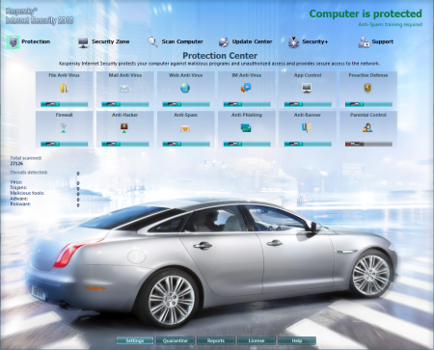434x350 pixels.
Task: Follow the Anti-Spam training required link
Action: tap(391, 24)
